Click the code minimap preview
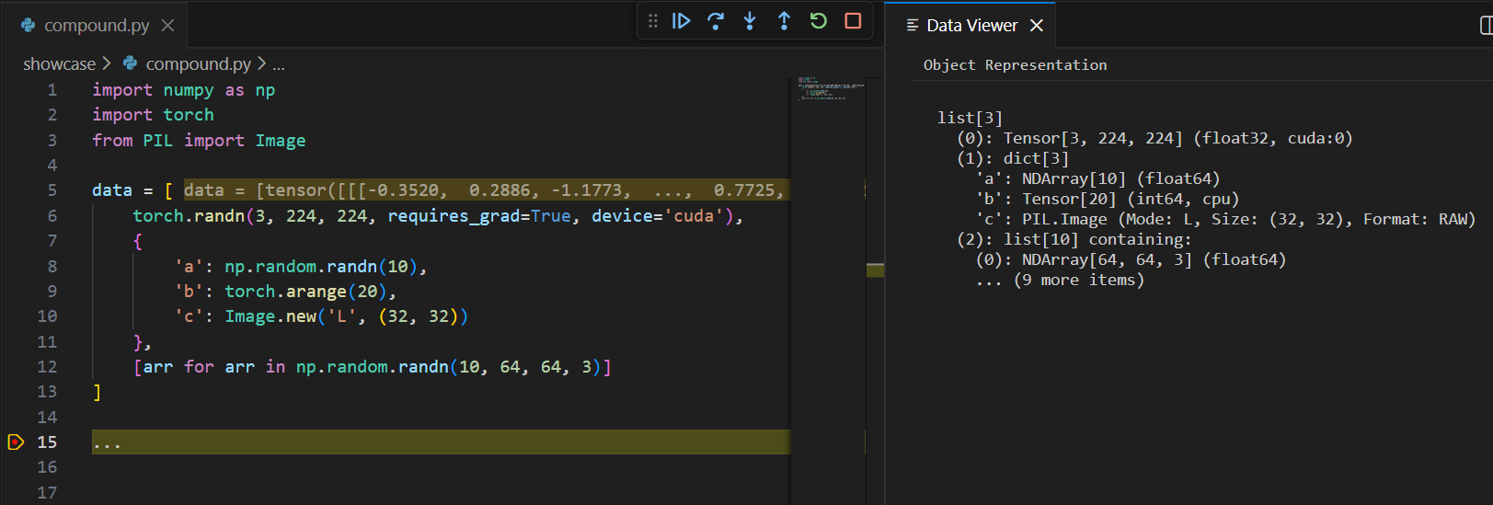 click(x=831, y=89)
